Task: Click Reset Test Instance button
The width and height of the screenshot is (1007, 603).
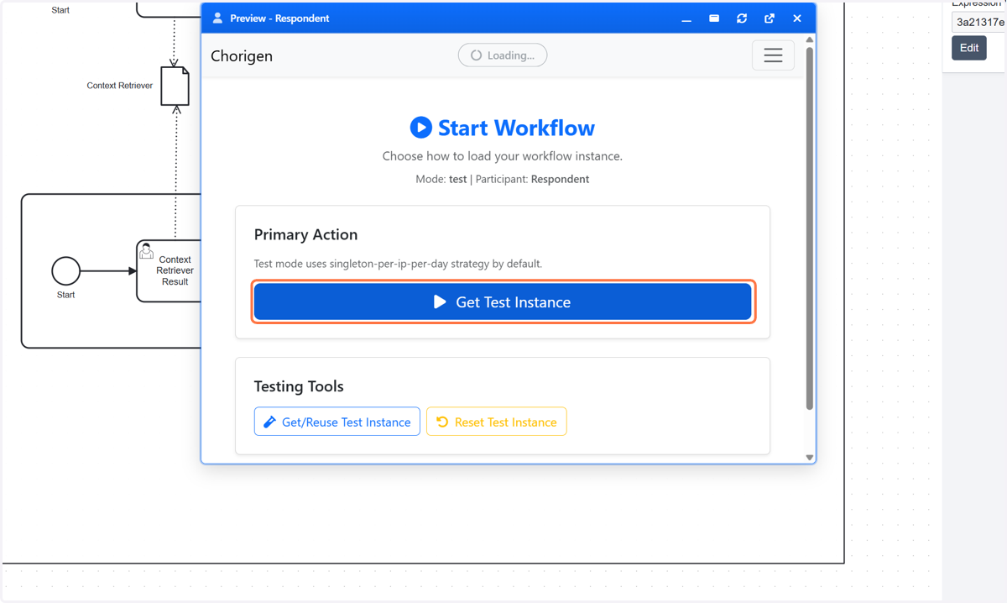Action: 497,422
